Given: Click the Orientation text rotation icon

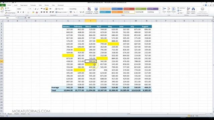Looking at the screenshot, I should (x=50, y=9).
